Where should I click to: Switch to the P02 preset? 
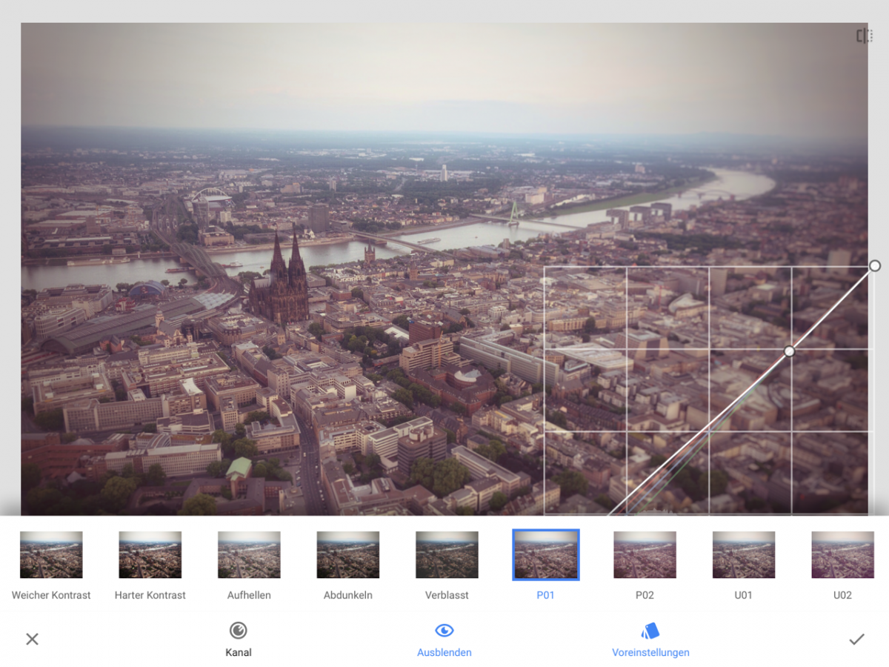pos(645,555)
